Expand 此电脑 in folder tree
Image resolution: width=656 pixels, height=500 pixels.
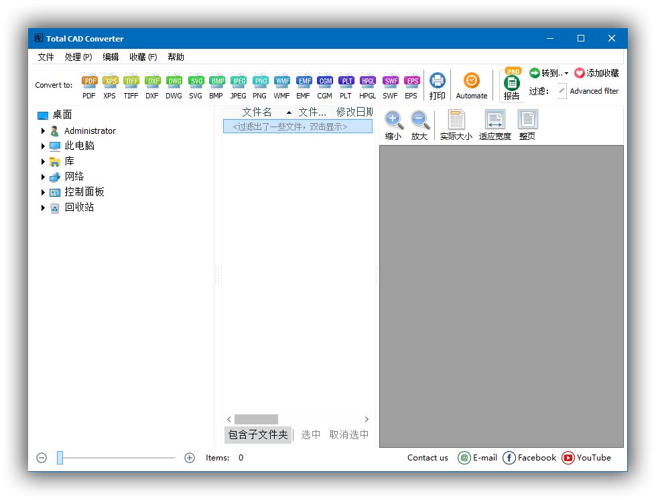coord(43,146)
